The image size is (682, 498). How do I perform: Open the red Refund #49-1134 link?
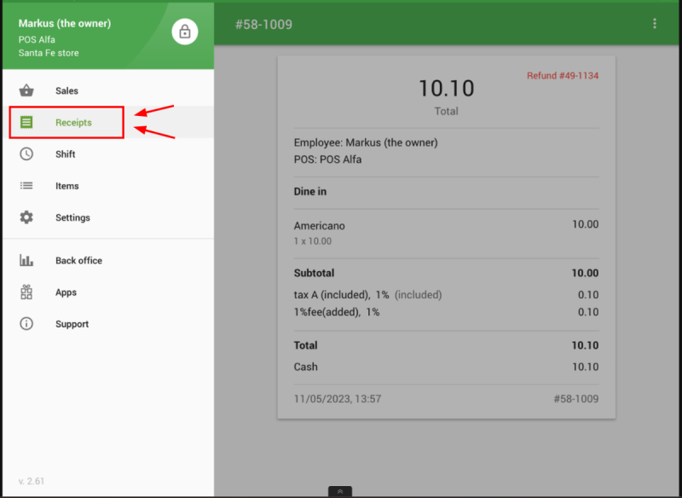point(562,76)
